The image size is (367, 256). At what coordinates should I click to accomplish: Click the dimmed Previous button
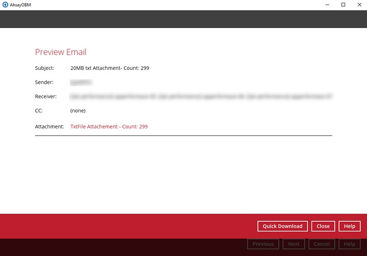(263, 244)
